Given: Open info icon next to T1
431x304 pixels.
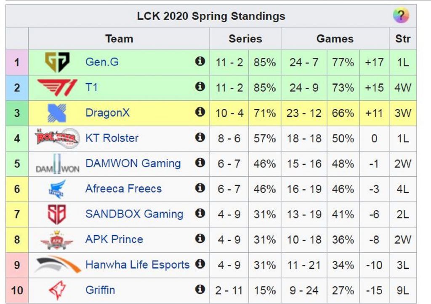Looking at the screenshot, I should (200, 87).
